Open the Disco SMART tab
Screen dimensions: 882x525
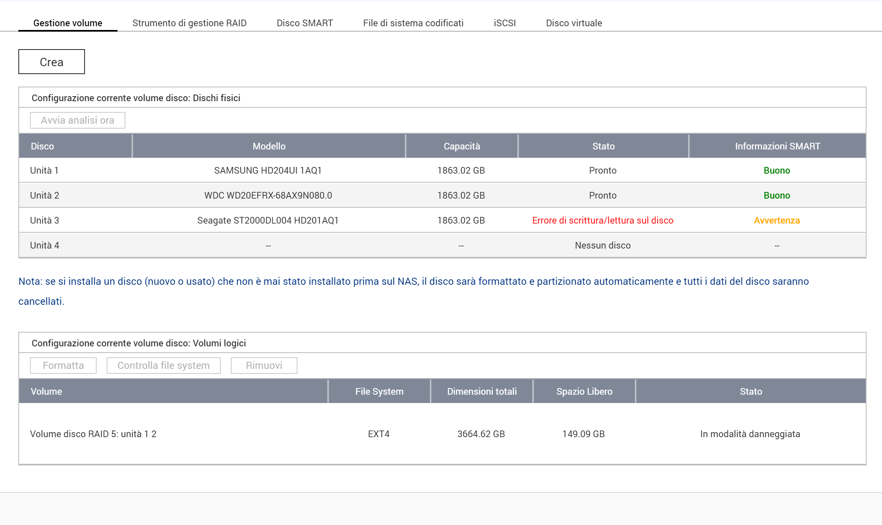[x=305, y=23]
